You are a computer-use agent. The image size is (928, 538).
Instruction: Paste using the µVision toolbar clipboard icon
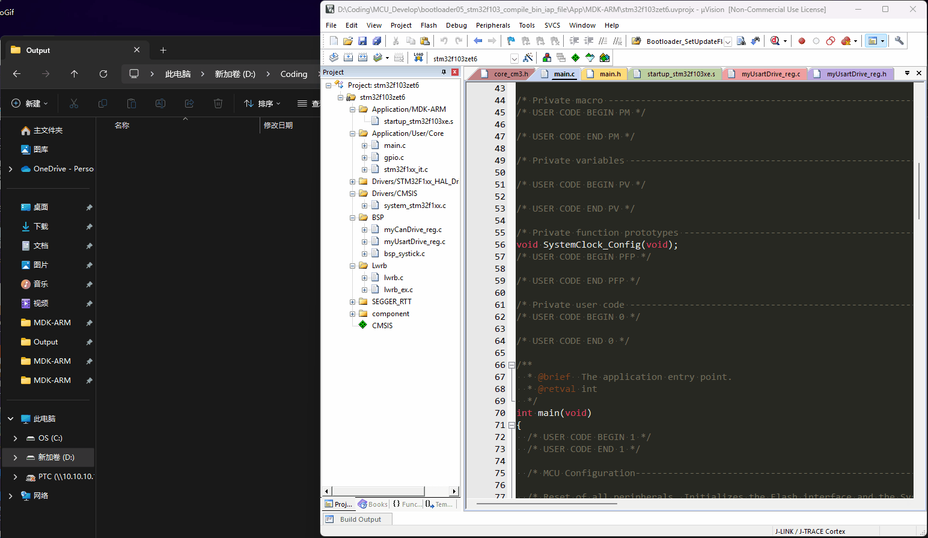[x=425, y=41]
